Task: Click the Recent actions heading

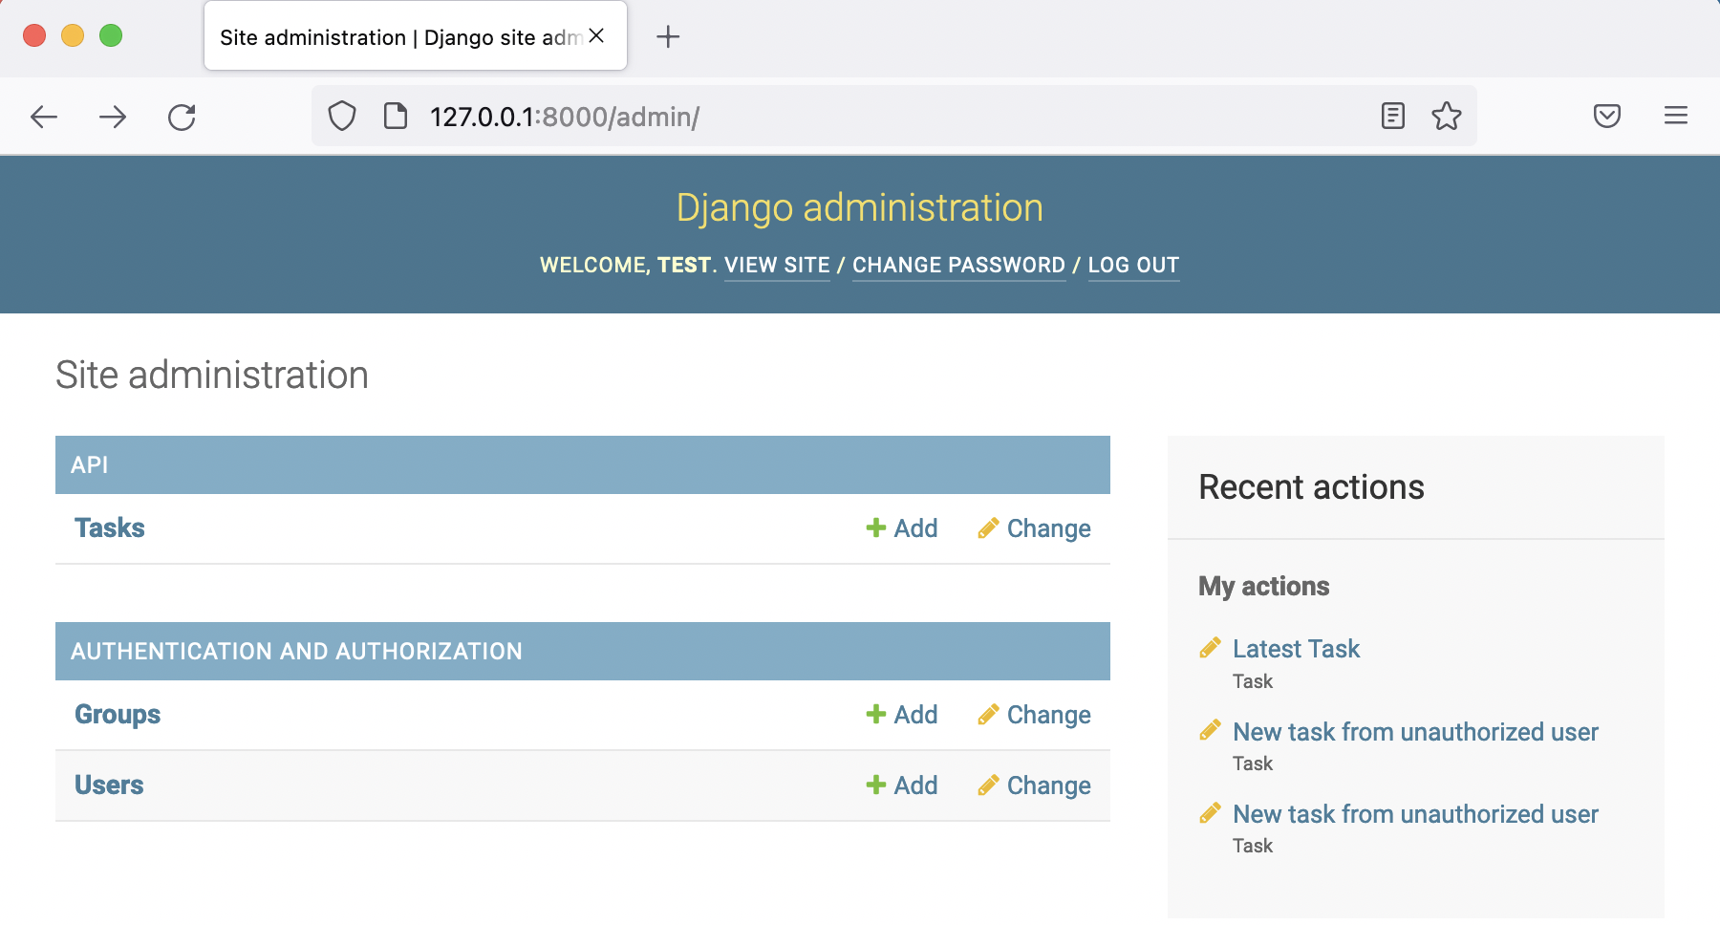Action: point(1311,487)
